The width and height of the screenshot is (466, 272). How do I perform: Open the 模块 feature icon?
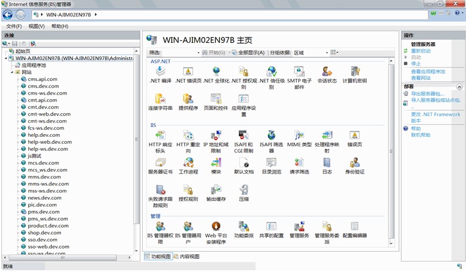tap(216, 166)
